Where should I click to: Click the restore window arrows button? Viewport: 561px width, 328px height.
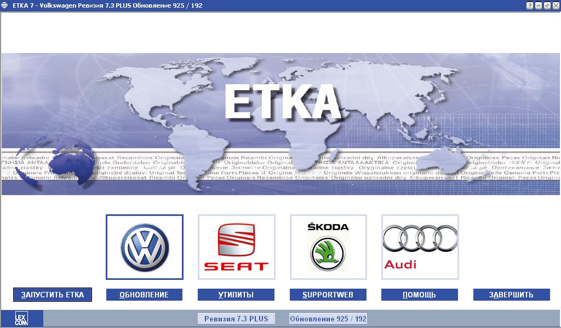(547, 5)
